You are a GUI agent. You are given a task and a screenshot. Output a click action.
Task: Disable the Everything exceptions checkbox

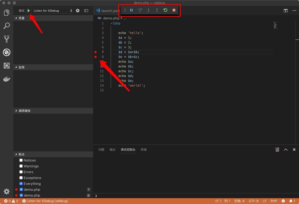[21, 184]
